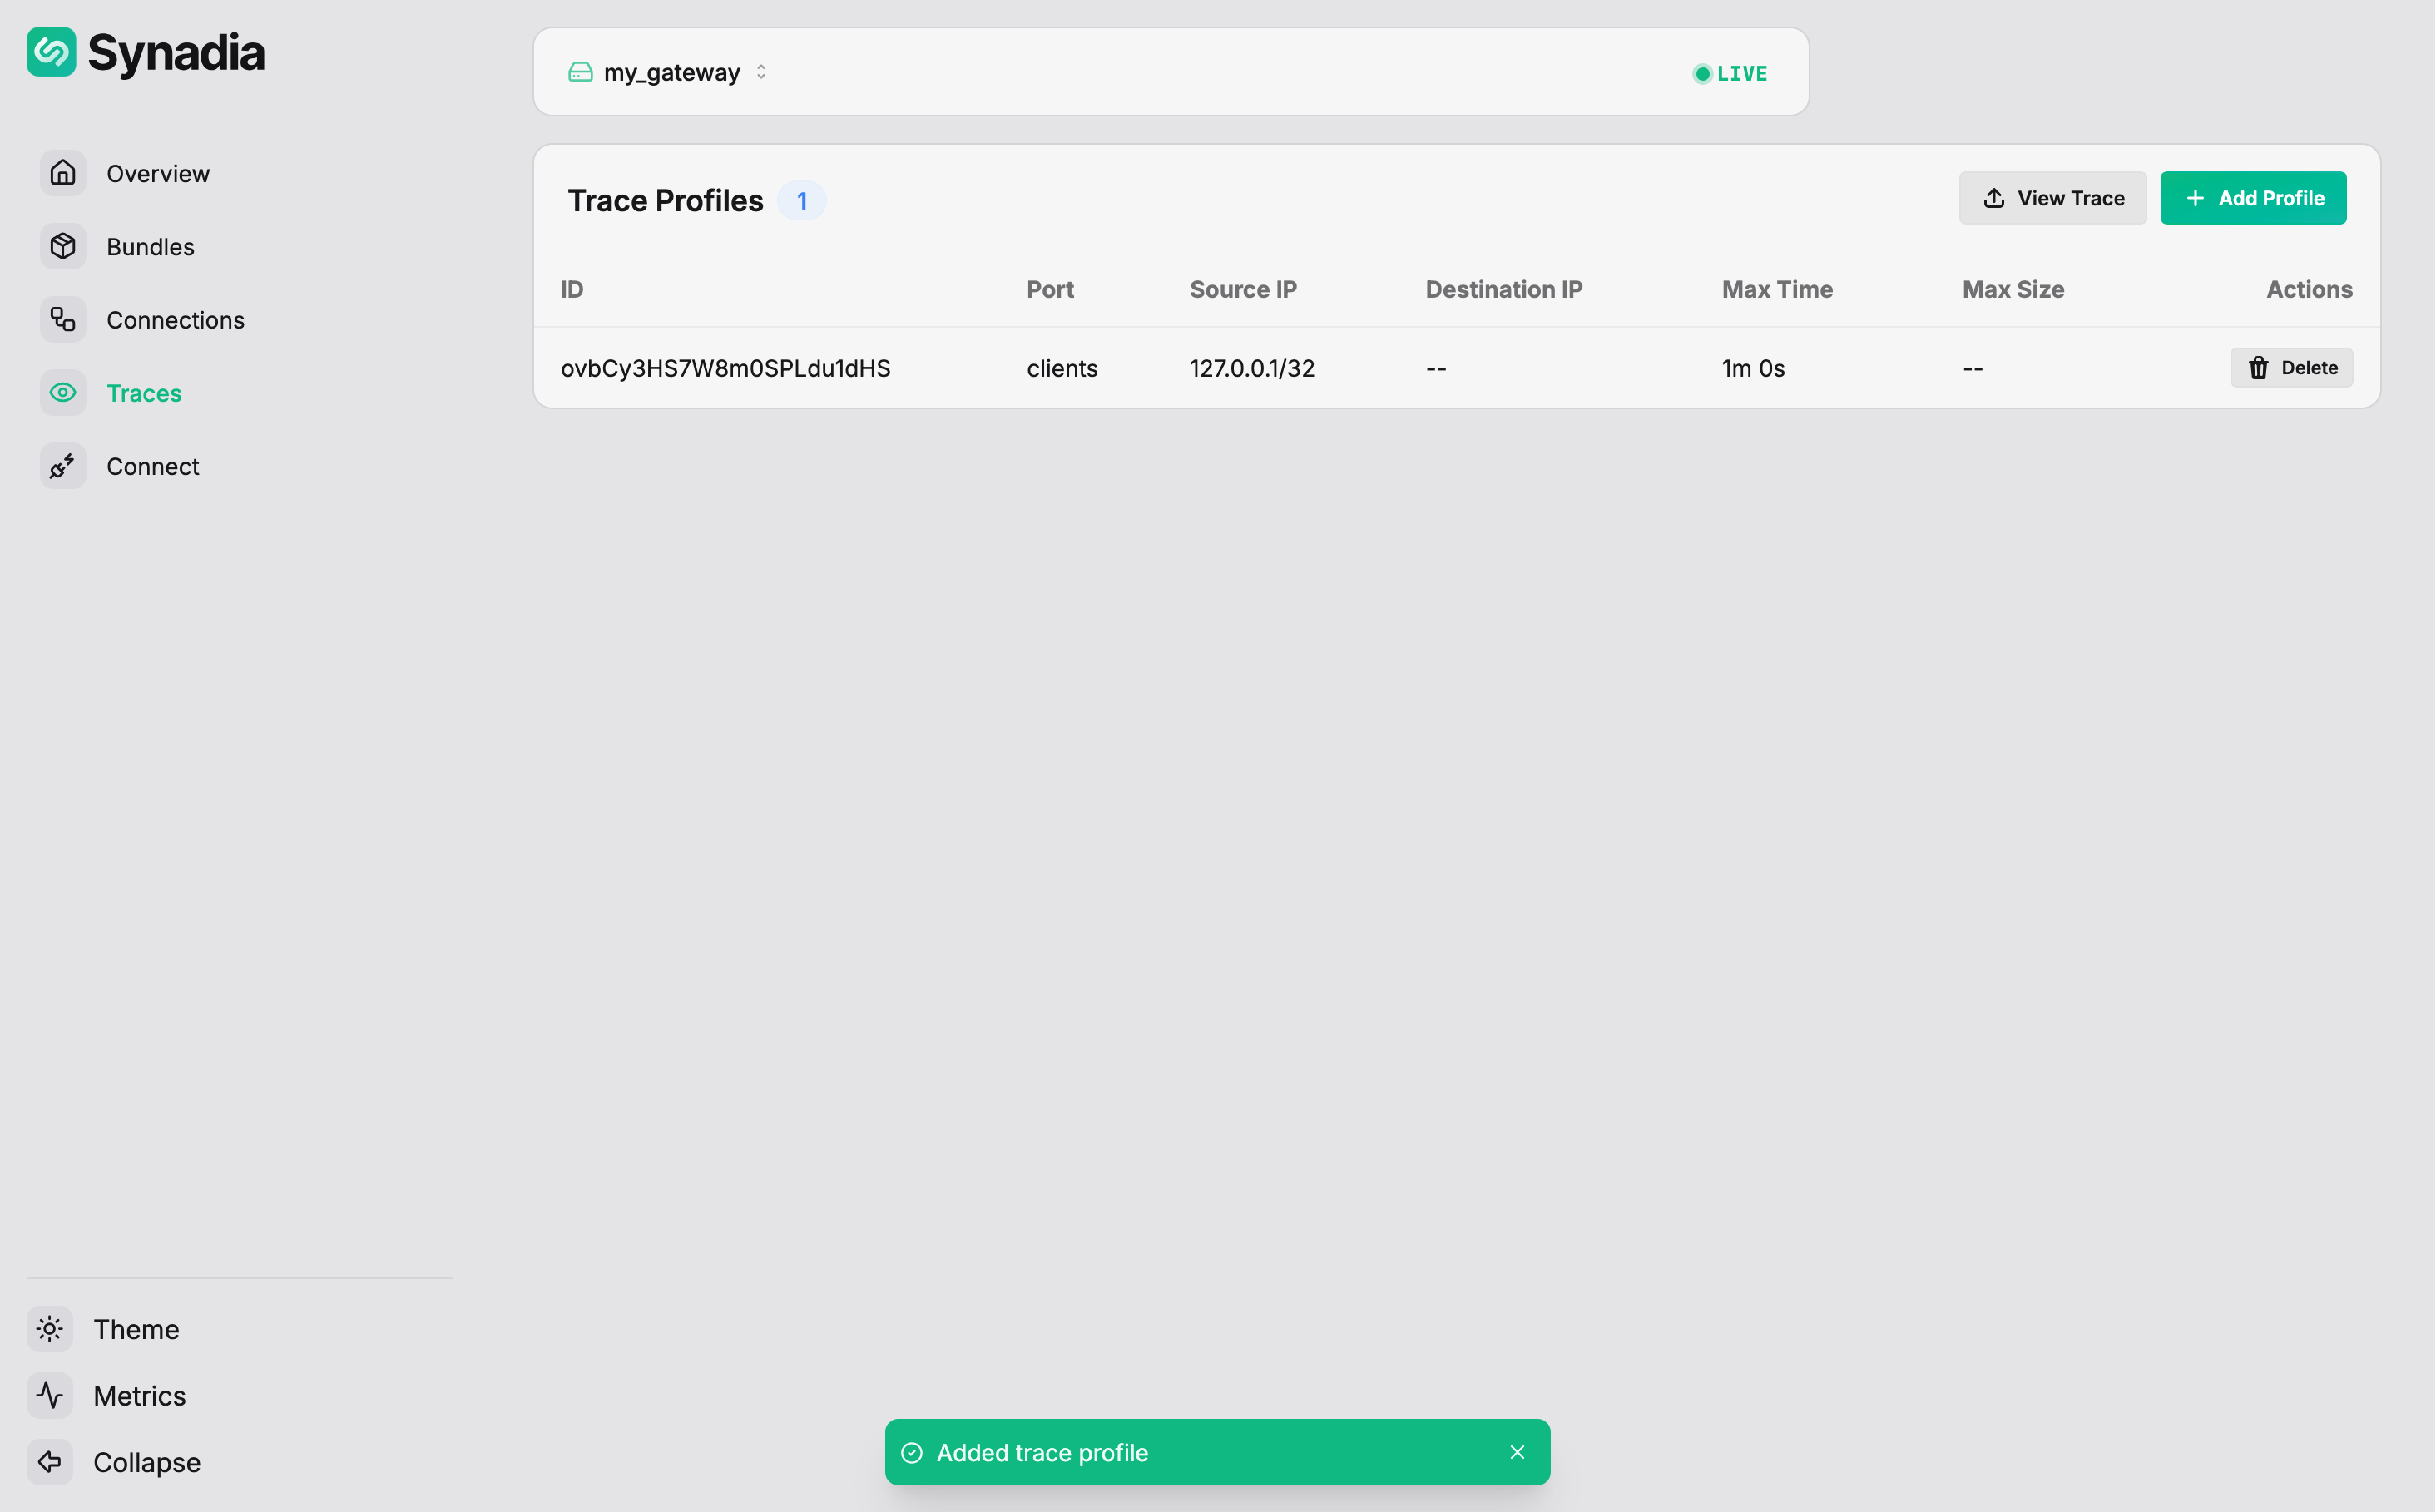Click the Collapse arrow icon
Image resolution: width=2436 pixels, height=1512 pixels.
click(50, 1462)
